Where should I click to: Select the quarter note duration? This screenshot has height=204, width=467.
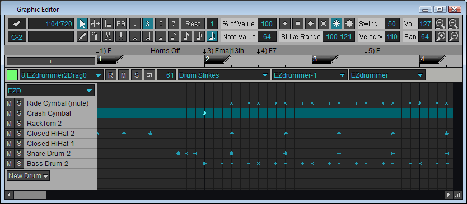[x=161, y=36]
